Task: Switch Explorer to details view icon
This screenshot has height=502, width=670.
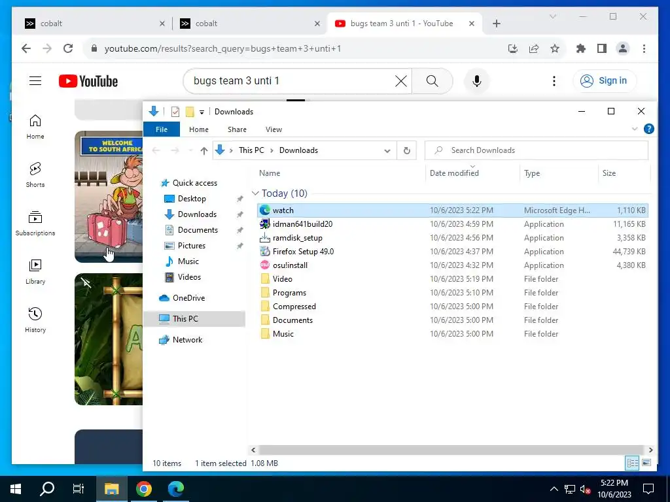Action: 633,463
